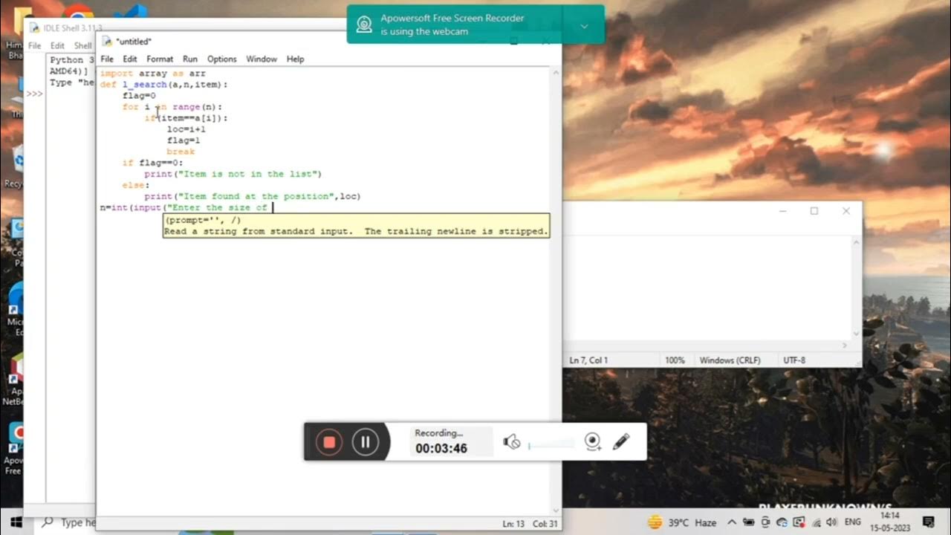This screenshot has width=951, height=535.
Task: Close the Notepad window behind
Action: point(846,211)
